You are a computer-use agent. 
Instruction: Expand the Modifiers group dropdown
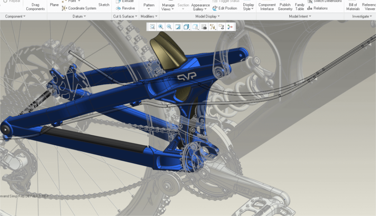149,16
